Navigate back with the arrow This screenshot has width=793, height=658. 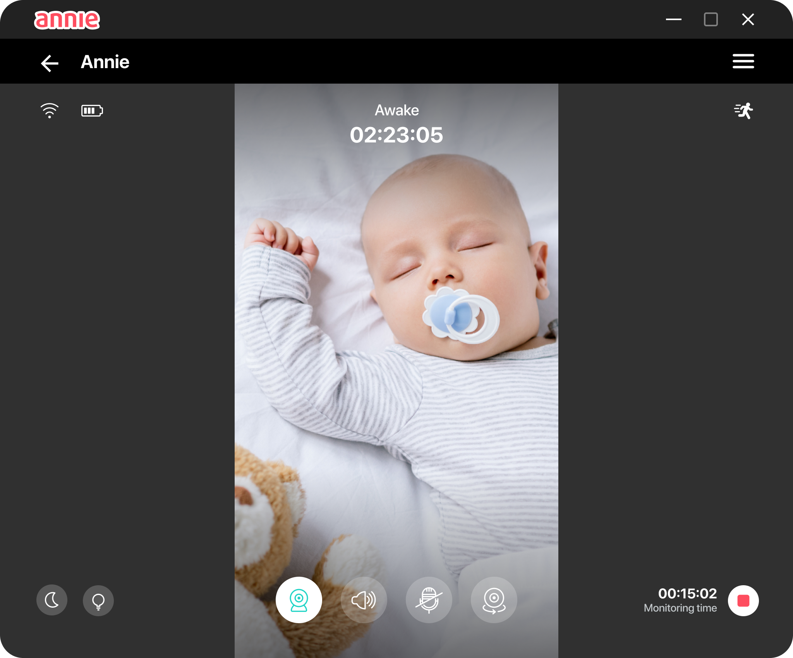49,62
